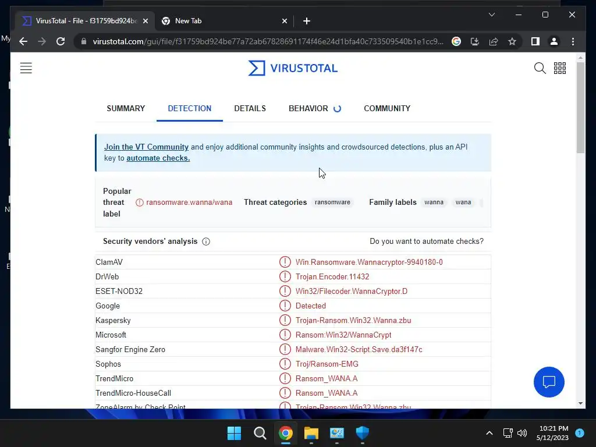Click the ransomware threat category tag

[332, 202]
